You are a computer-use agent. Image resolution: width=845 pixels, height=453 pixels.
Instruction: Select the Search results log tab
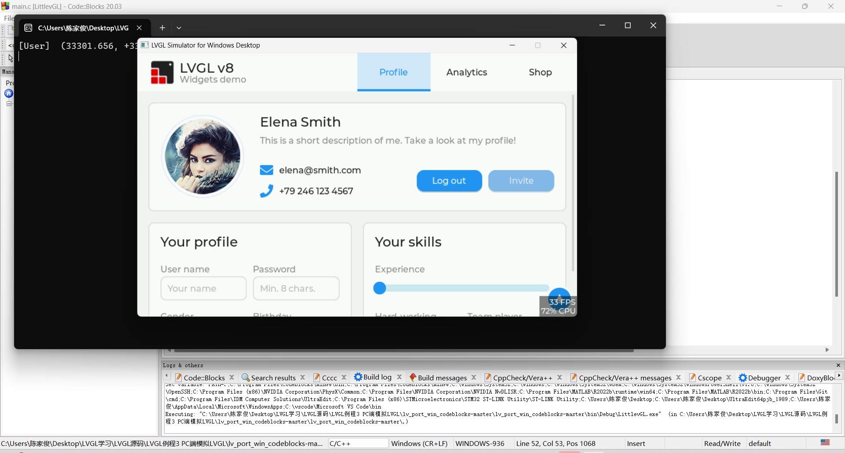[273, 378]
